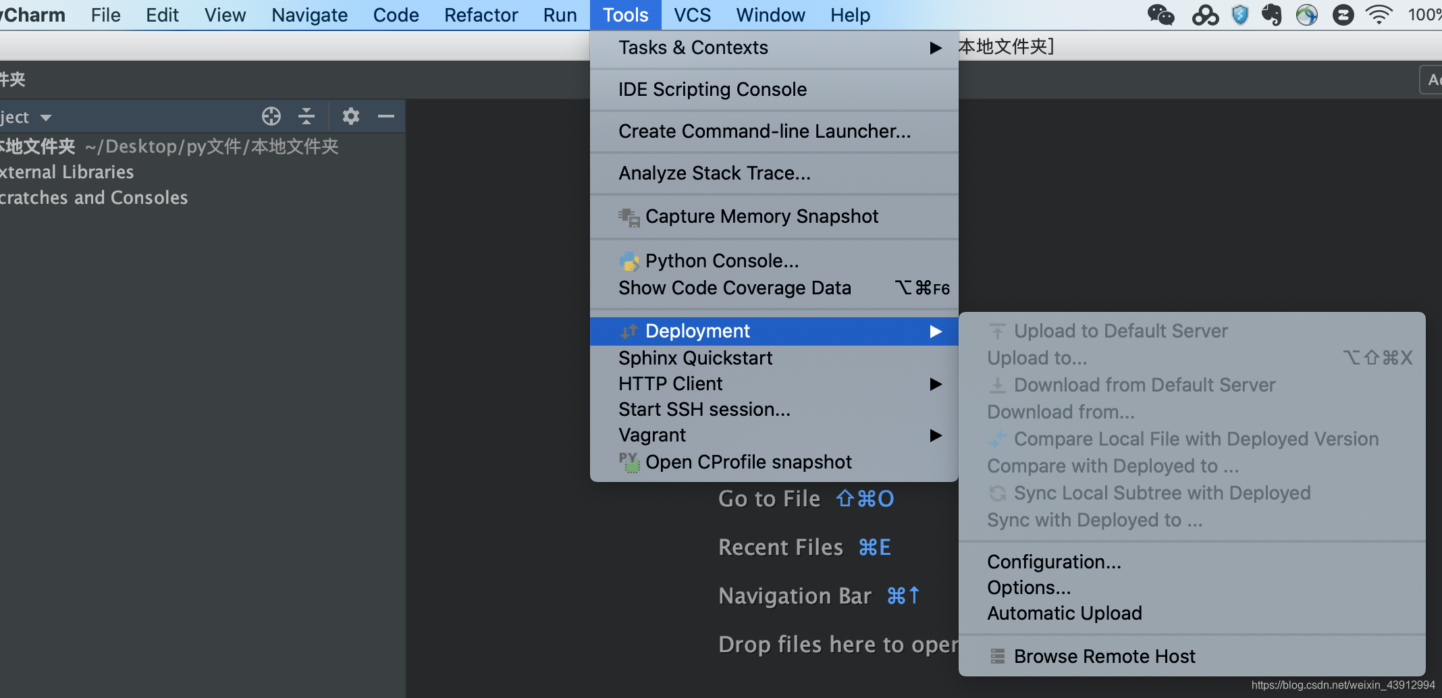The height and width of the screenshot is (698, 1442).
Task: Open the Window menu
Action: point(770,15)
